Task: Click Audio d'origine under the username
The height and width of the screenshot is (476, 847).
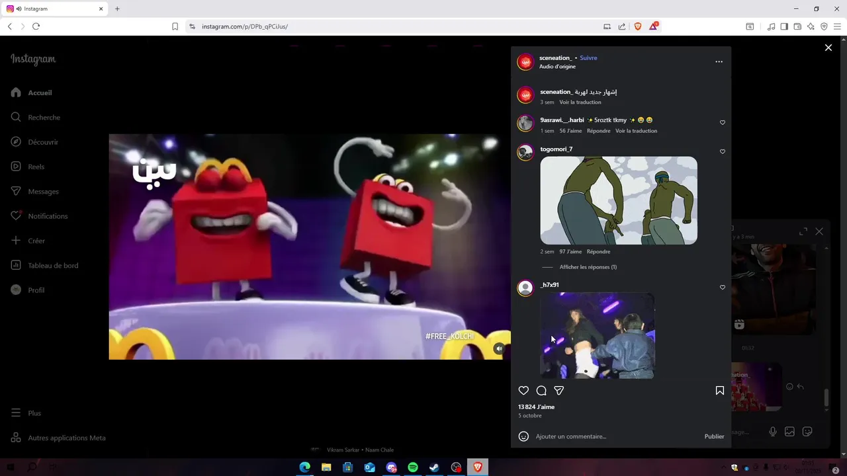Action: [x=557, y=67]
